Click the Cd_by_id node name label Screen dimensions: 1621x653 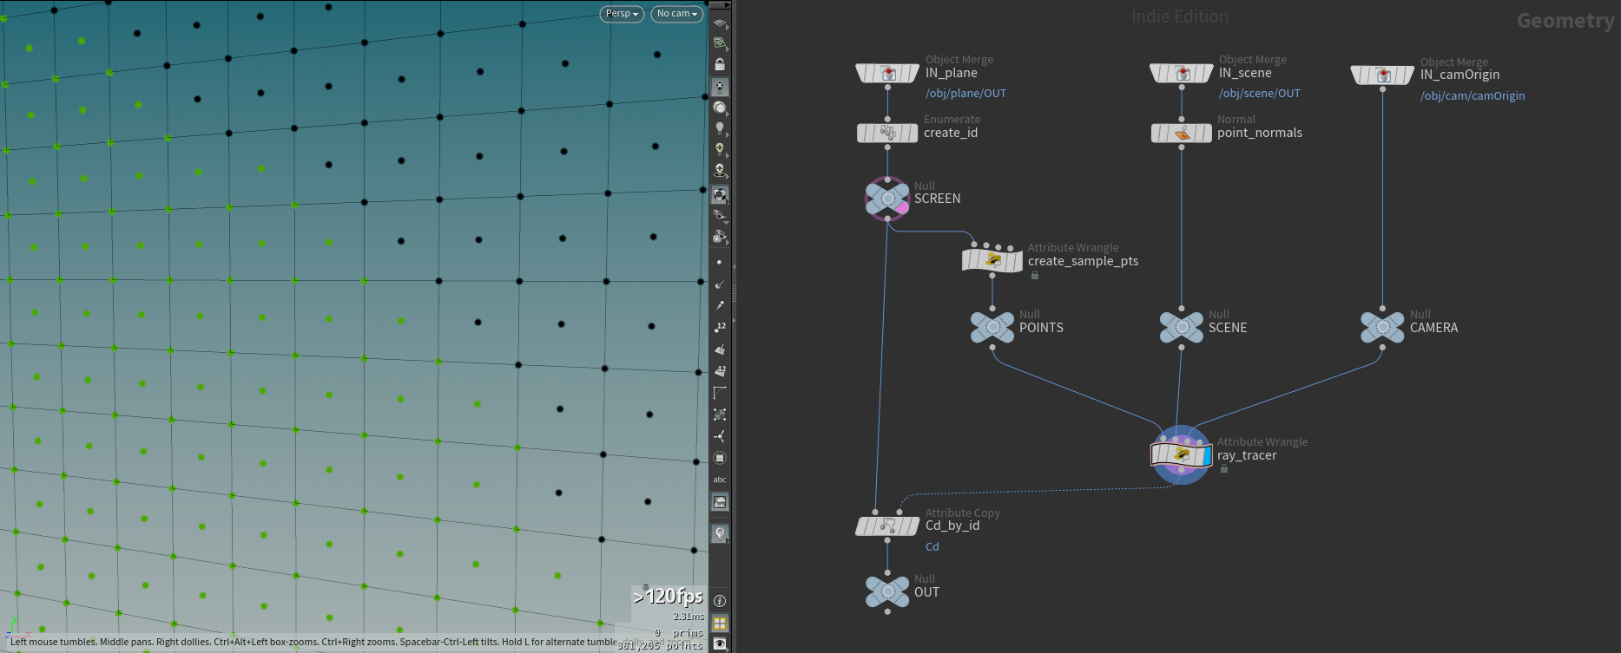point(952,526)
